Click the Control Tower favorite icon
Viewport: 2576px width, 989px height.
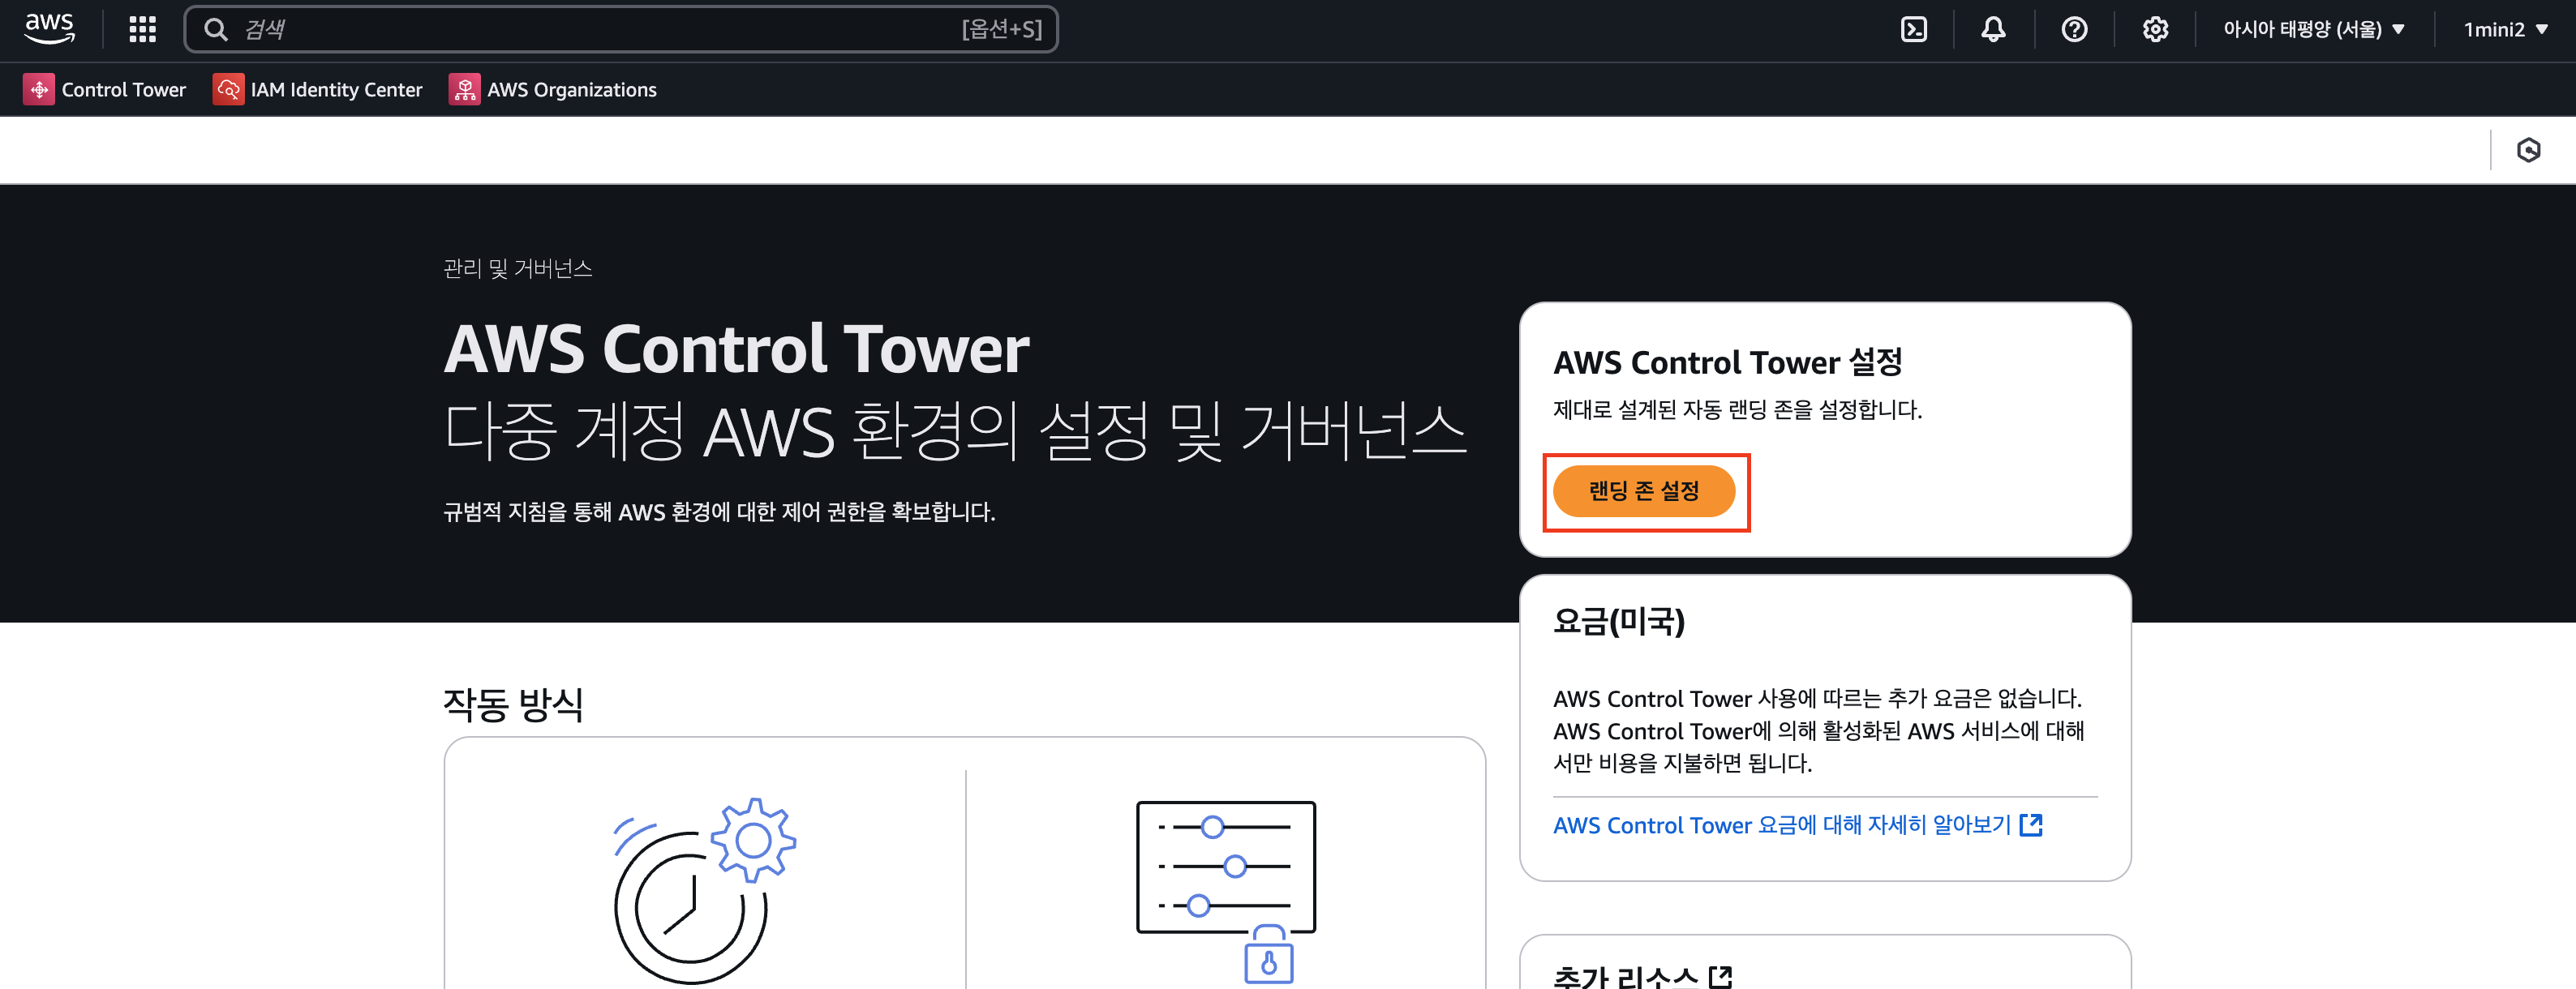[x=39, y=90]
